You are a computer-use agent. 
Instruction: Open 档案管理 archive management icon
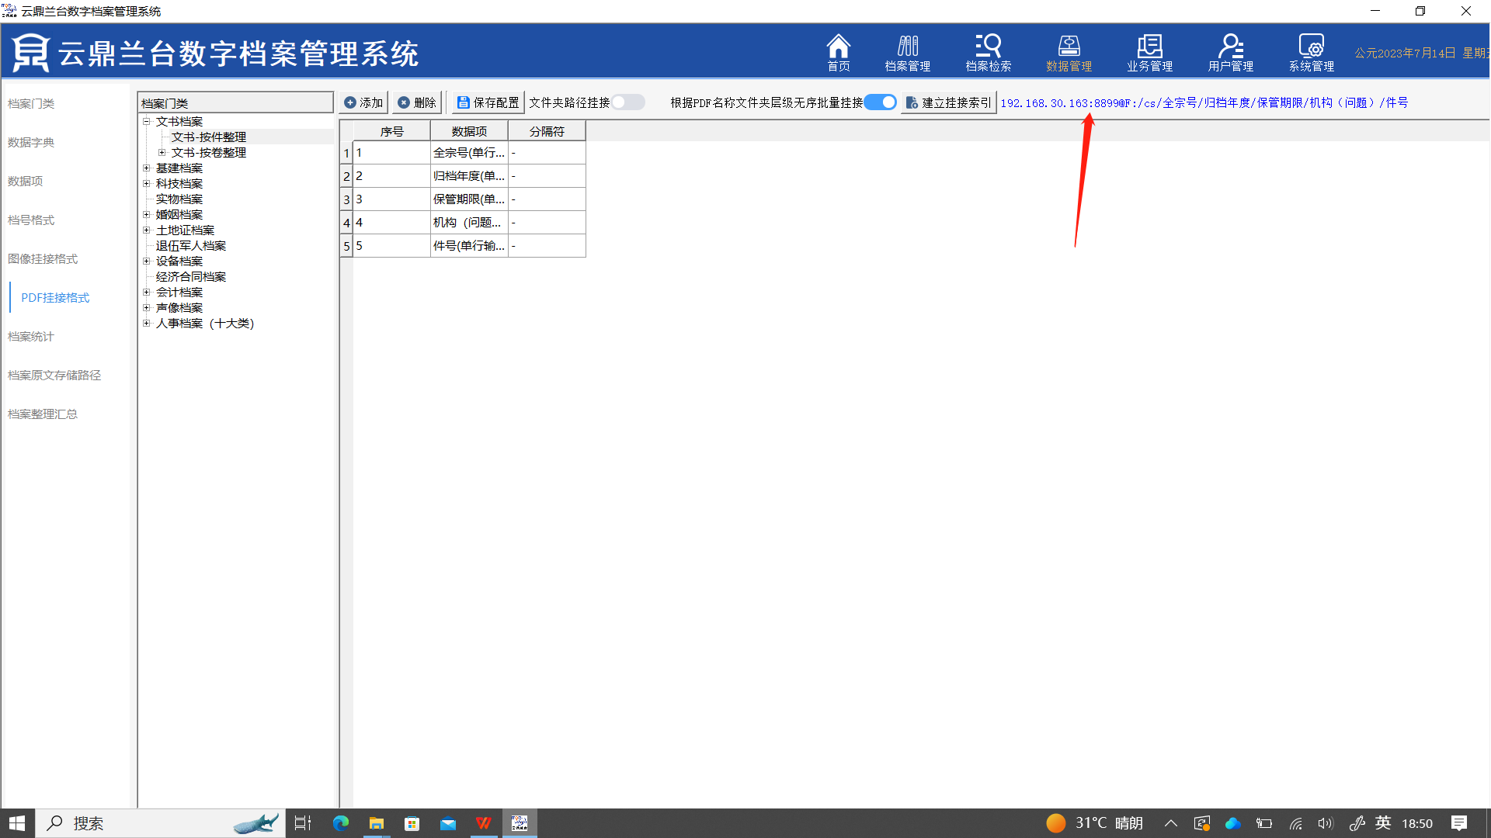(907, 52)
